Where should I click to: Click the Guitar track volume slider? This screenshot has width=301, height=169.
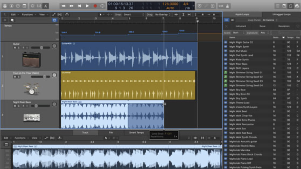(40, 47)
